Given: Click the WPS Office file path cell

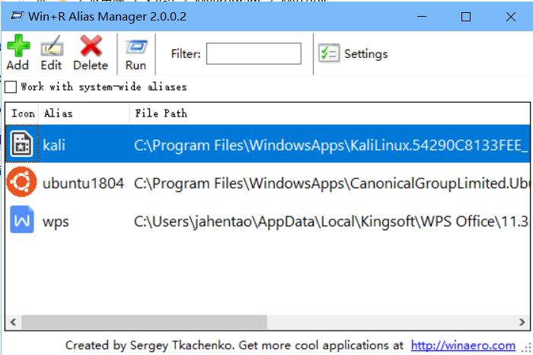Looking at the screenshot, I should coord(331,222).
